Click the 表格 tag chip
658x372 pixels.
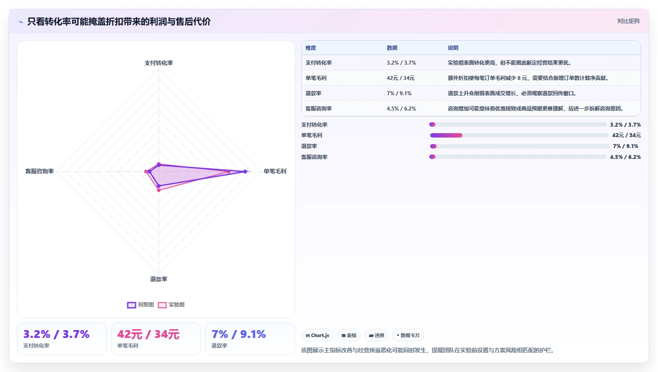[348, 335]
